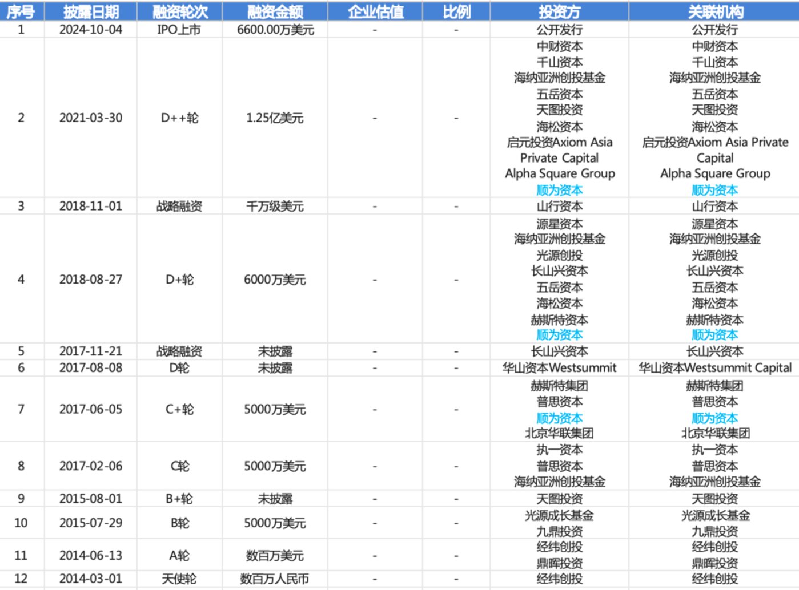This screenshot has height=590, width=799.
Task: Click the 序号 column header
Action: point(21,11)
